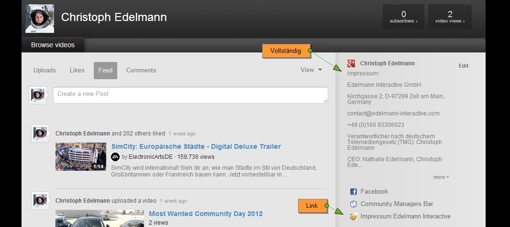The width and height of the screenshot is (510, 227).
Task: Click the 159,736 views text
Action: pos(196,157)
